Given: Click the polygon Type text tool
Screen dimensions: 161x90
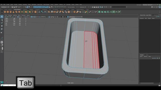Looking at the screenshot, I should [x=33, y=12].
